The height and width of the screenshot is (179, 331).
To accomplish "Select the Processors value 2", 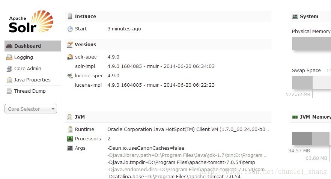I will click(109, 139).
